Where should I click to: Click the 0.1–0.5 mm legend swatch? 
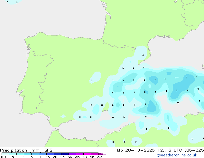click(x=5, y=154)
